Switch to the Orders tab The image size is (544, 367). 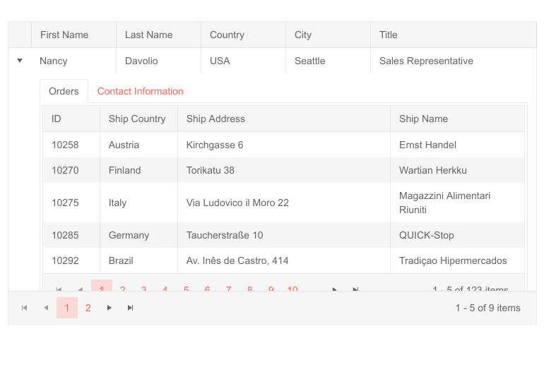coord(64,91)
